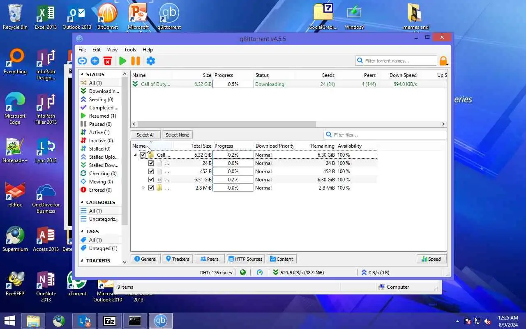The height and width of the screenshot is (329, 526).
Task: Uncheck the 2.8 MiB folder checkbox
Action: tap(151, 188)
